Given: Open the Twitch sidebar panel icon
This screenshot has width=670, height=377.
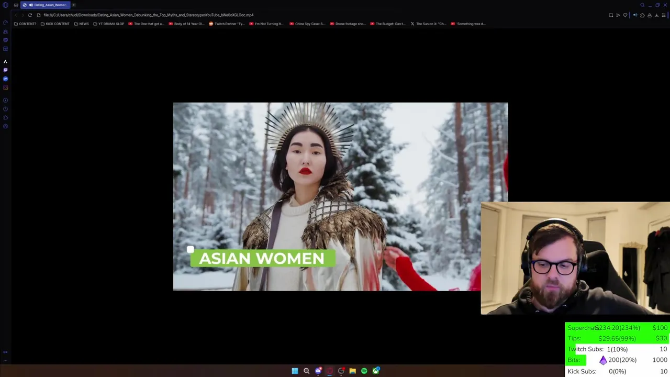Looking at the screenshot, I should click(5, 70).
